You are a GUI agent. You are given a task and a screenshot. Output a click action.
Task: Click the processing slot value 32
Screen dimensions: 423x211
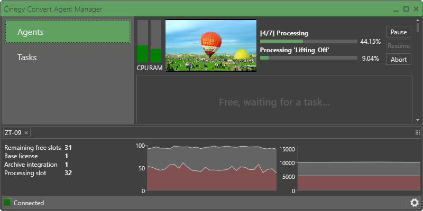tap(68, 173)
